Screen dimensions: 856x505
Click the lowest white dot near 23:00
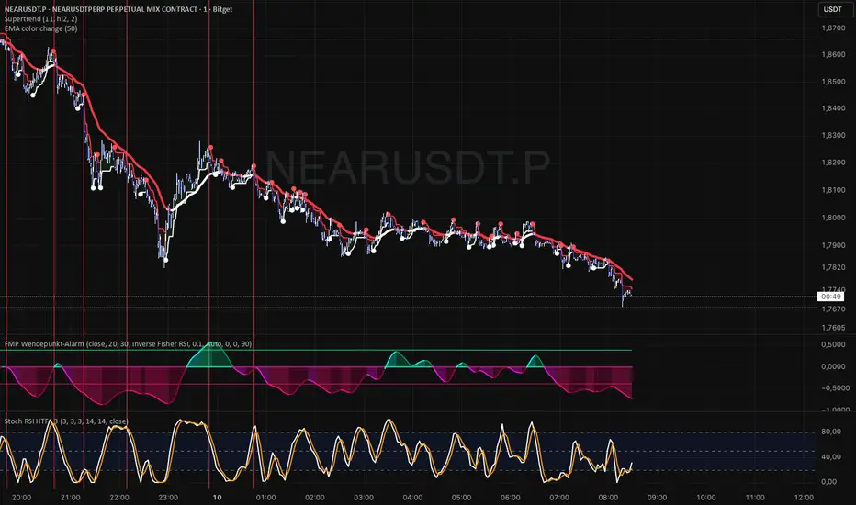(x=166, y=260)
